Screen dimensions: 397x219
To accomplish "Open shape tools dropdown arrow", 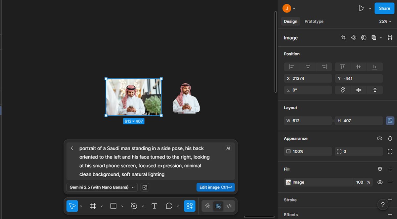I will click(x=122, y=206).
